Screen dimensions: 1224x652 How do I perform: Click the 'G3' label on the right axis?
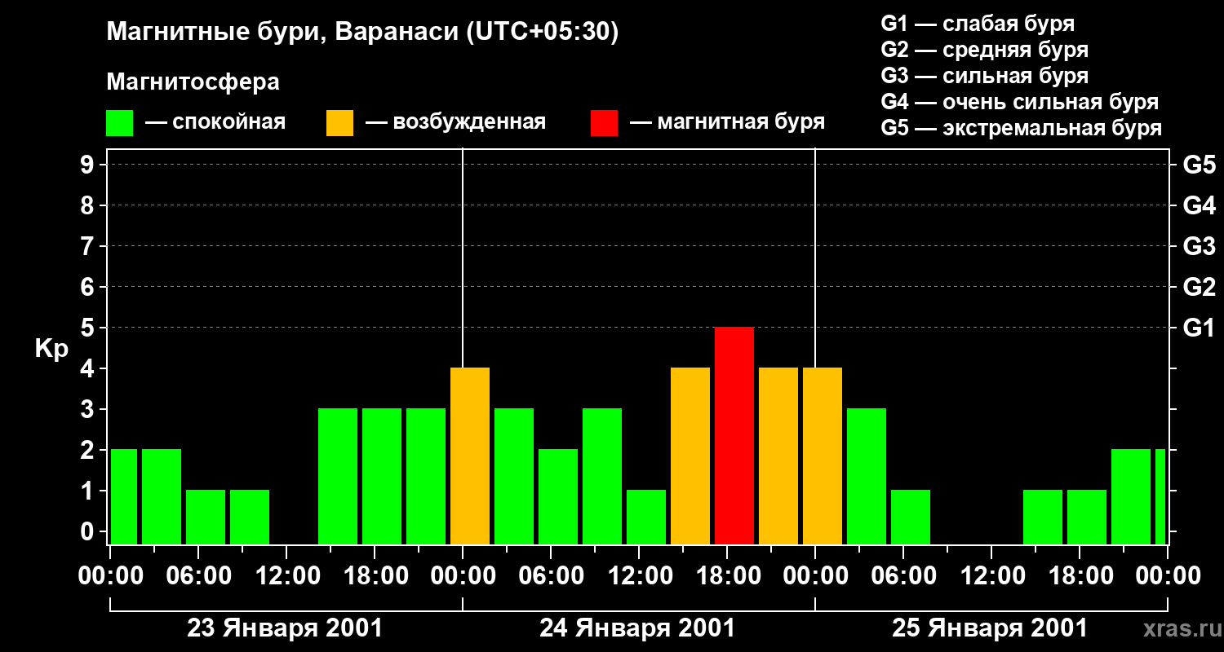pyautogui.click(x=1200, y=246)
